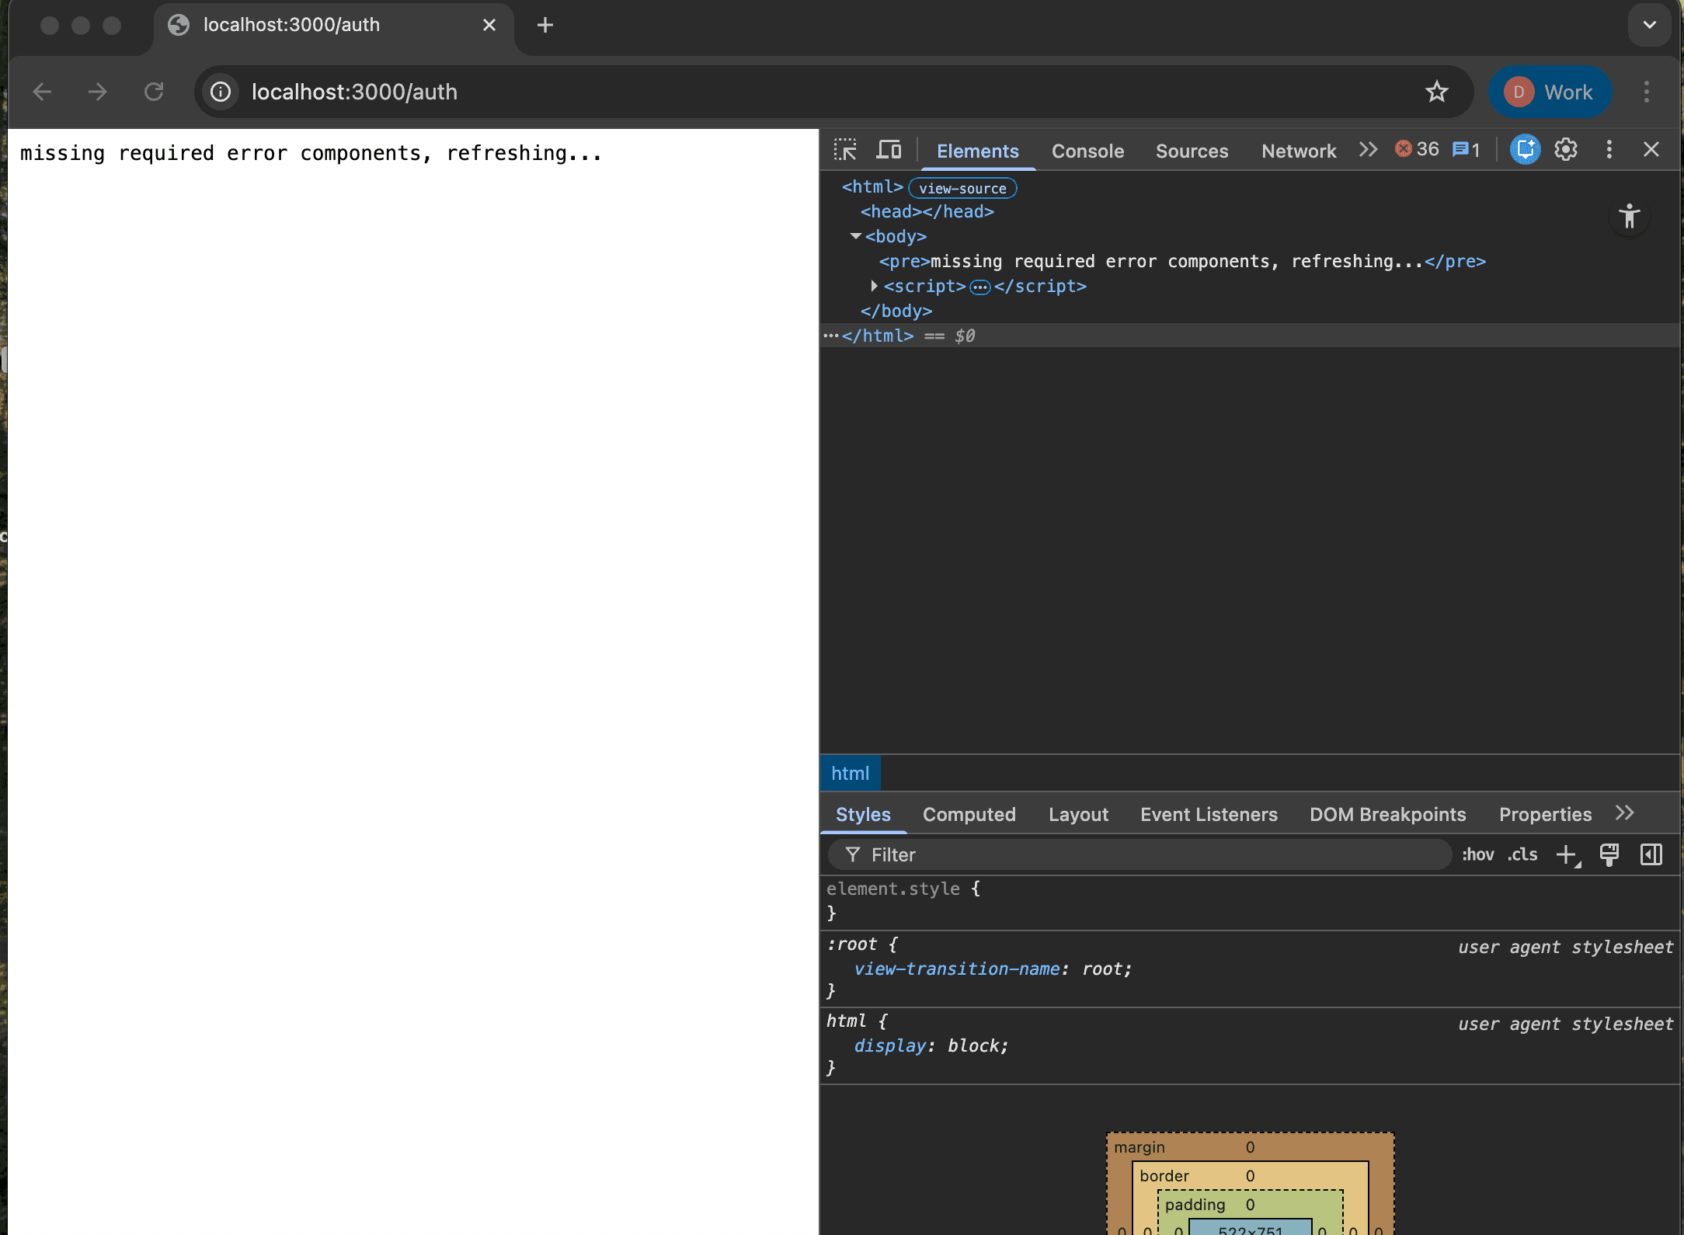Open the Properties tab
The width and height of the screenshot is (1684, 1235).
tap(1545, 814)
